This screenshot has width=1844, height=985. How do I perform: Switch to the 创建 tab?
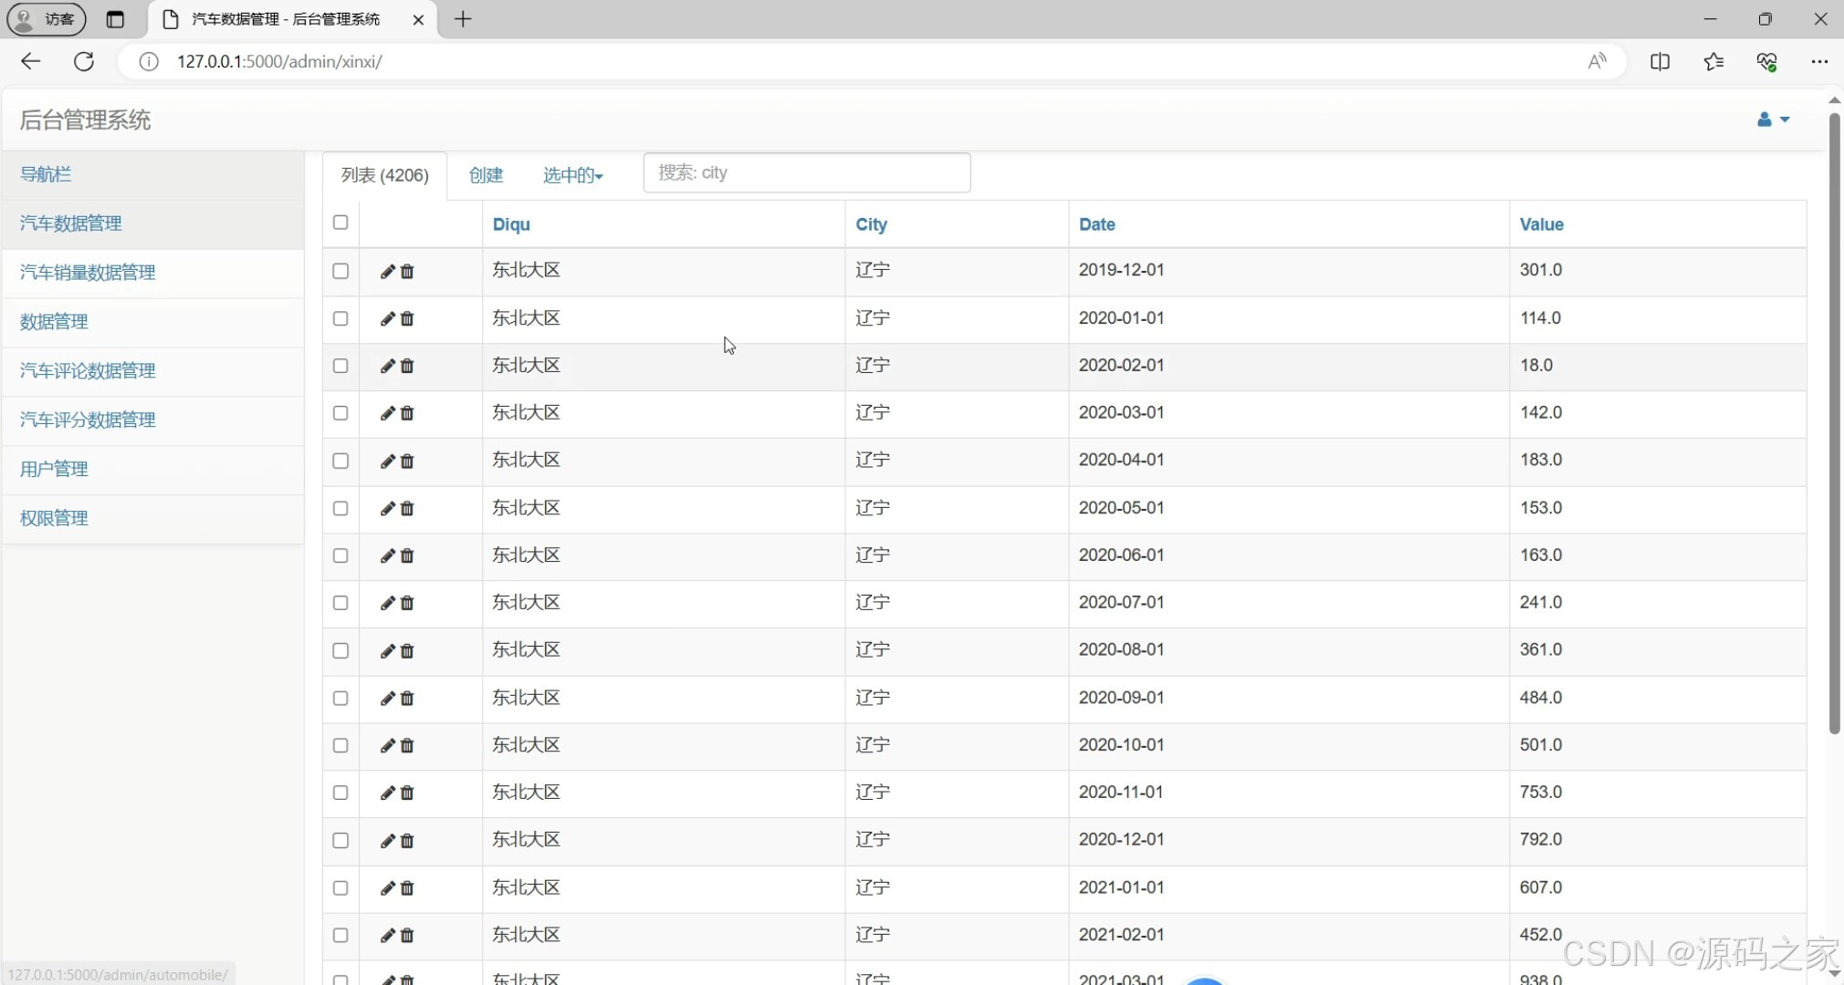(x=486, y=175)
